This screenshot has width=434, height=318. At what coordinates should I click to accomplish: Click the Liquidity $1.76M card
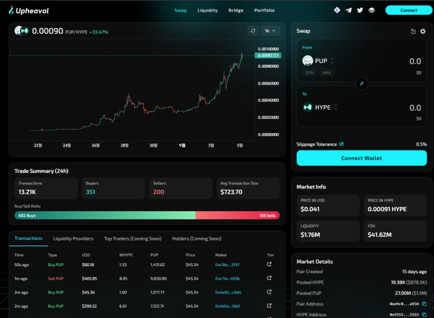pos(328,231)
